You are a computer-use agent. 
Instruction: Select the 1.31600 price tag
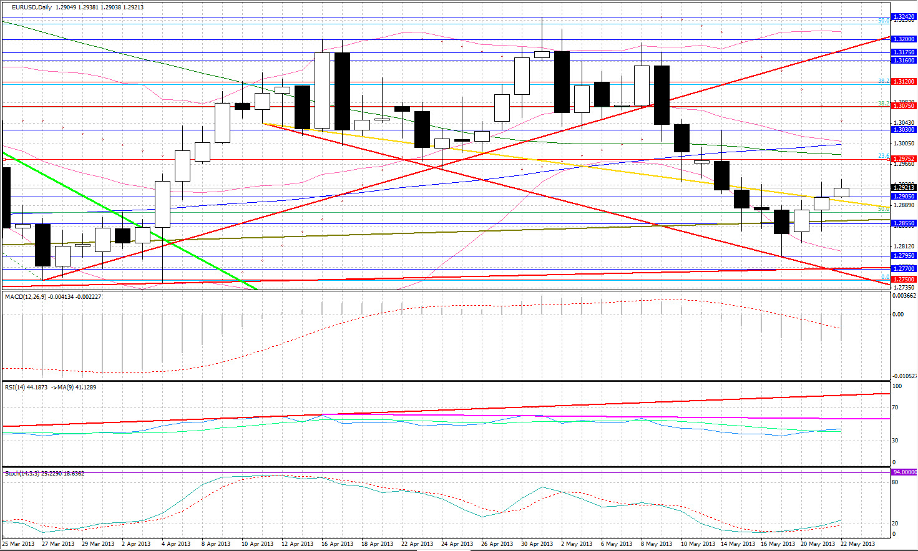pyautogui.click(x=903, y=61)
